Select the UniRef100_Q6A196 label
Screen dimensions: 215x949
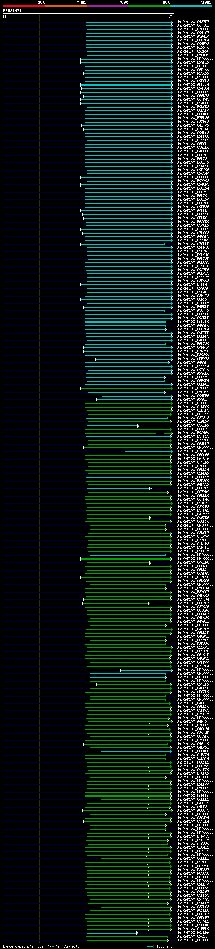[x=192, y=214]
